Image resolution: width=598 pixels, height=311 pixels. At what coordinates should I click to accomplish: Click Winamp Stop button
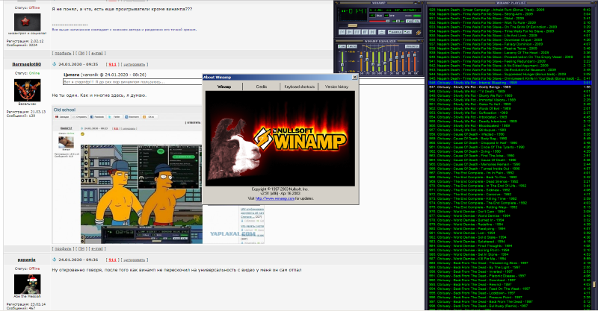tap(365, 32)
